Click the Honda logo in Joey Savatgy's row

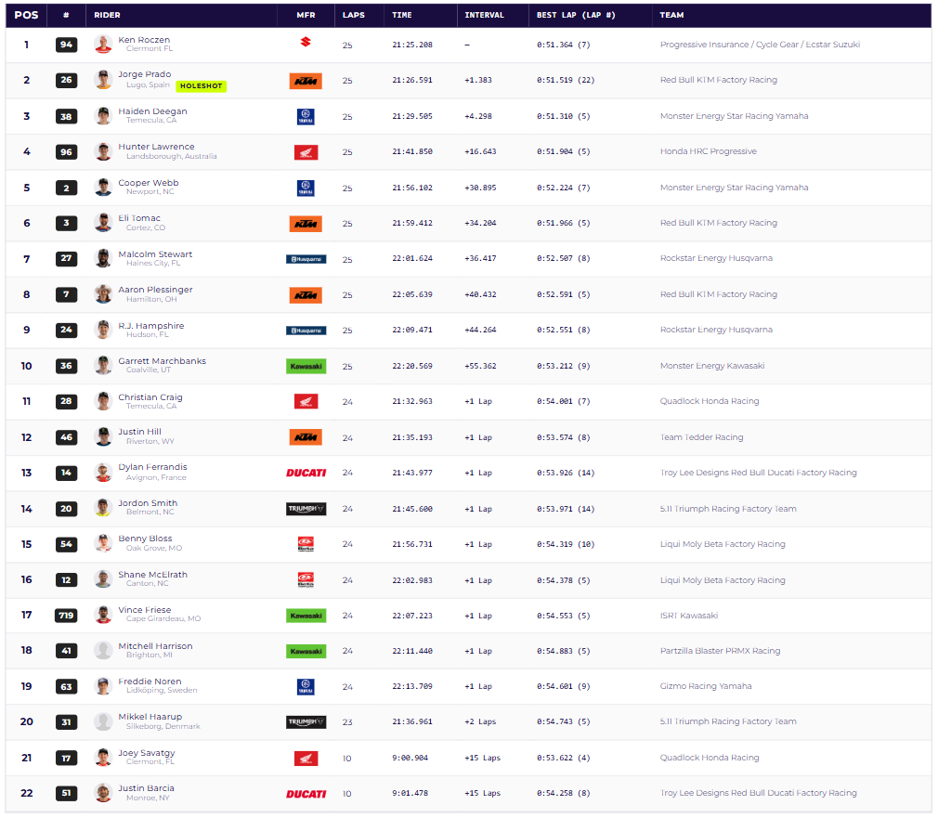[x=306, y=759]
